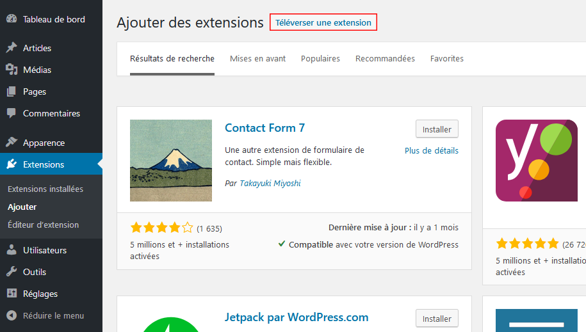Click Contact Form 7 Mount Fuji thumbnail
Viewport: 586px width, 332px height.
[171, 161]
